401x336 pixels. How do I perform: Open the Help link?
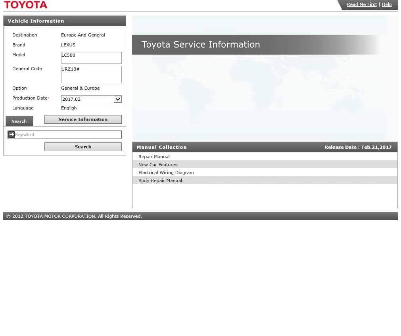[387, 4]
